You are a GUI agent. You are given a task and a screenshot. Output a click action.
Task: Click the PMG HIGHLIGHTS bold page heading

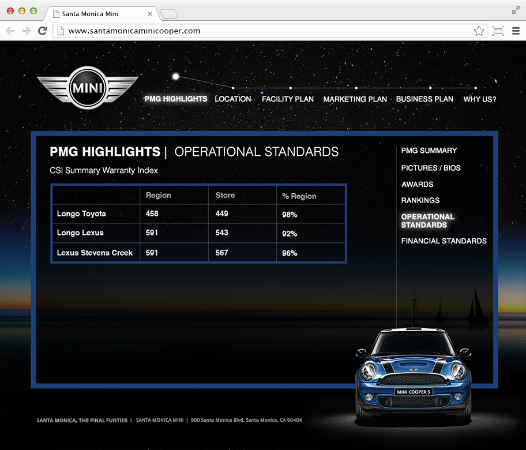(105, 152)
